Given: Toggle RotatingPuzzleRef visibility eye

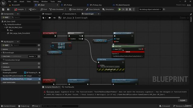Looking at the screenshot, I should coord(40,73).
